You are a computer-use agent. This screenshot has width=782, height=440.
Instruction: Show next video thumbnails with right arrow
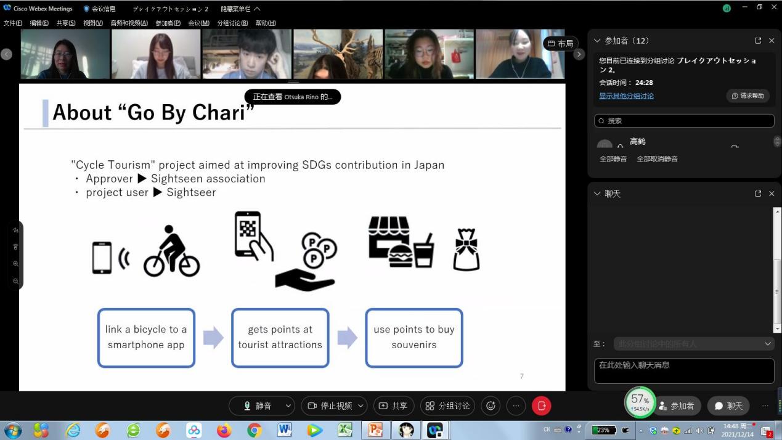579,54
